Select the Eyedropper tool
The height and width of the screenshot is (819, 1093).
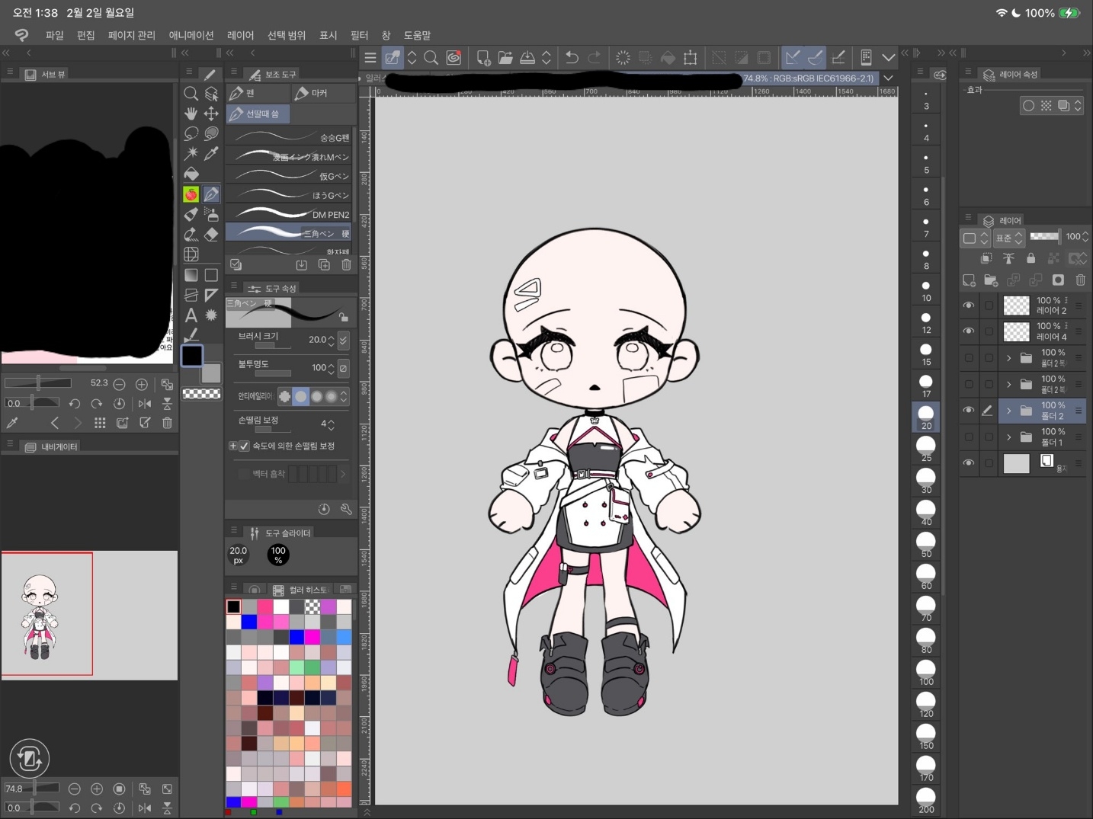pyautogui.click(x=211, y=154)
